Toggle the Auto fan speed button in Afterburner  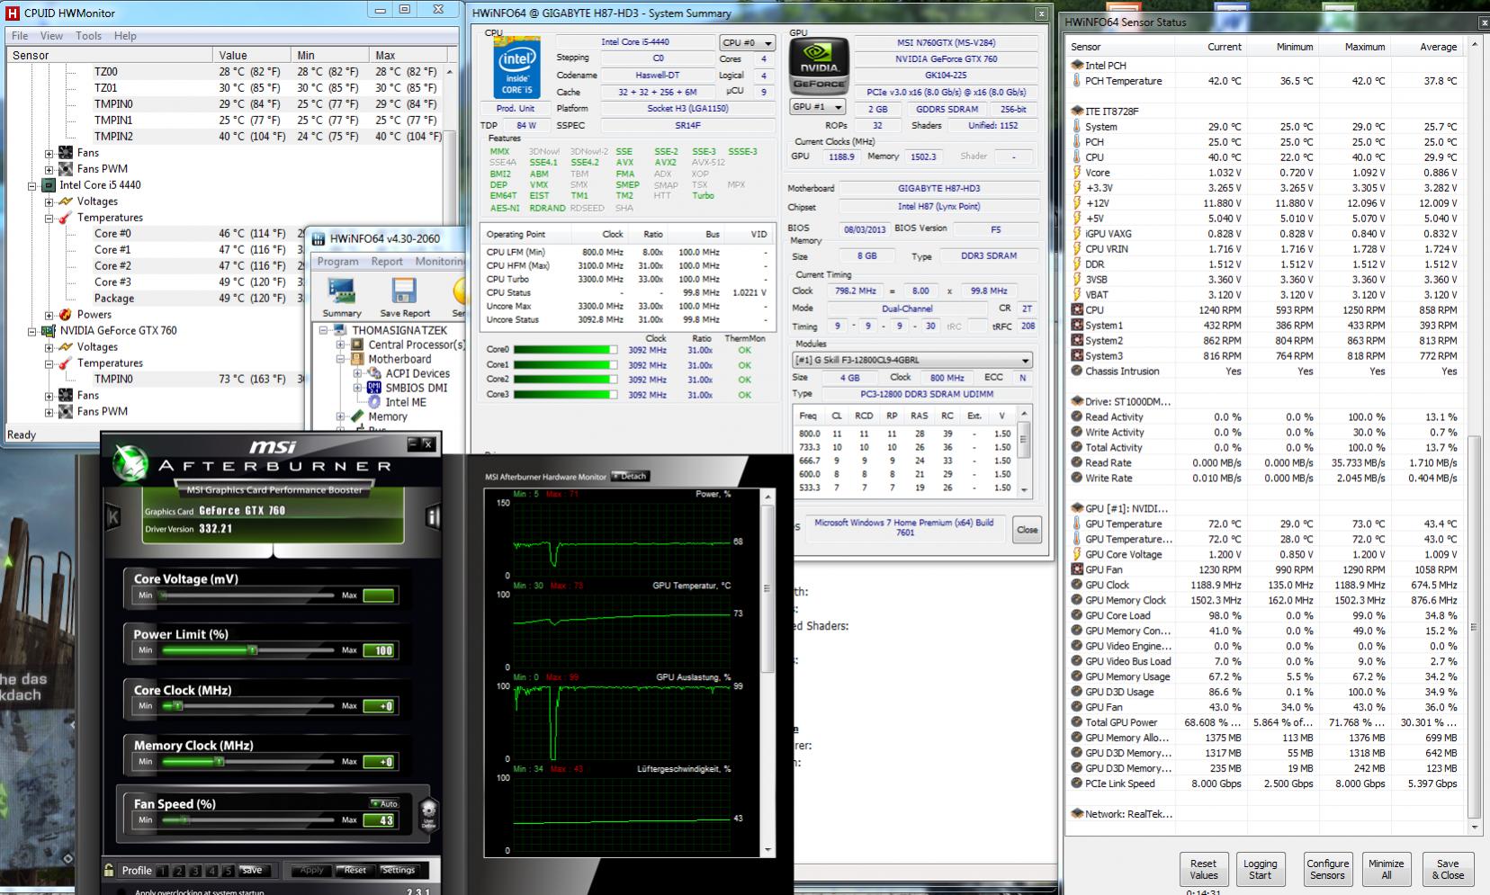pos(384,803)
